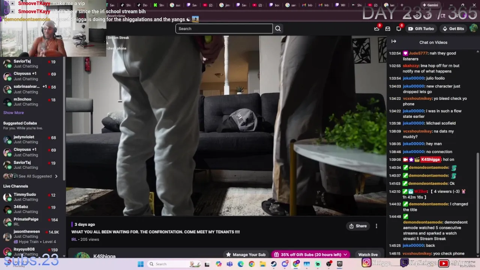
Task: Switch to the Kick 'Str' browser tab
Action: (x=159, y=5)
